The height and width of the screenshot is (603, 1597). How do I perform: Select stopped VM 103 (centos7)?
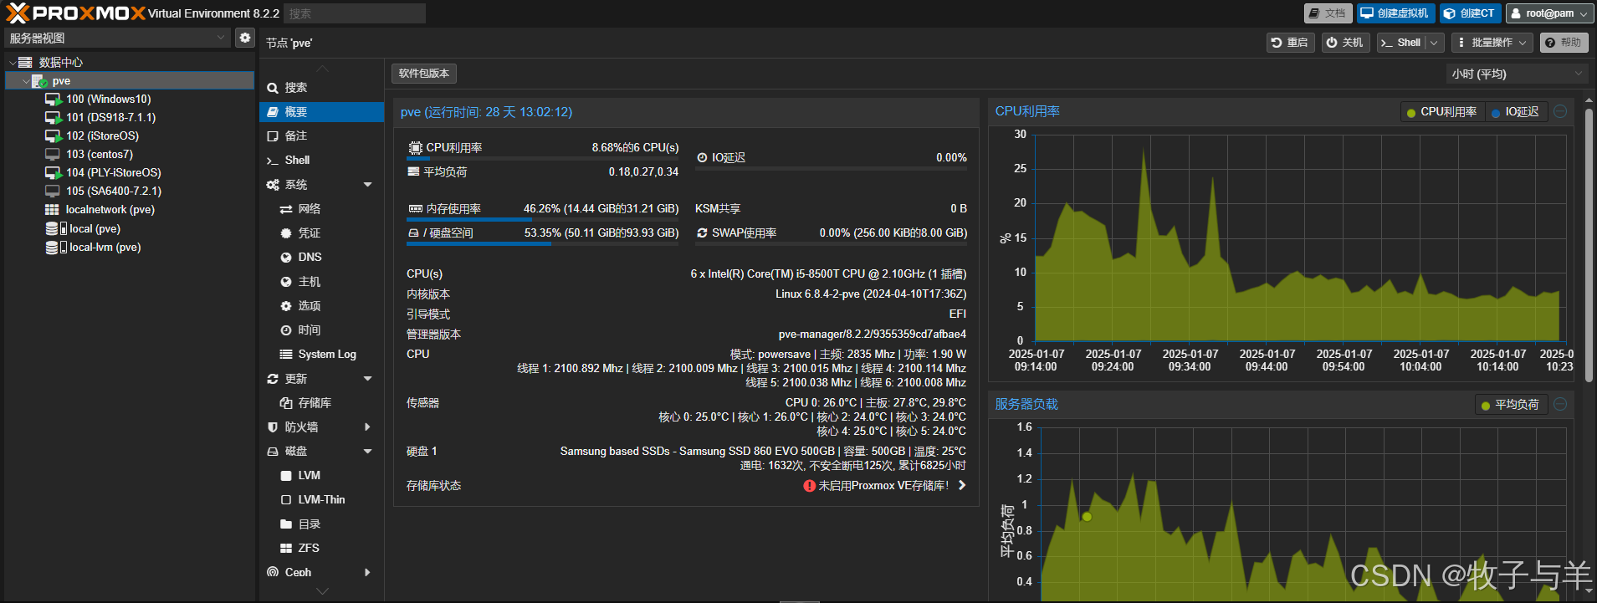pos(100,154)
